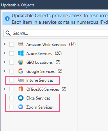This screenshot has width=109, height=131.
Task: Click into the Search input field
Action: point(56,33)
